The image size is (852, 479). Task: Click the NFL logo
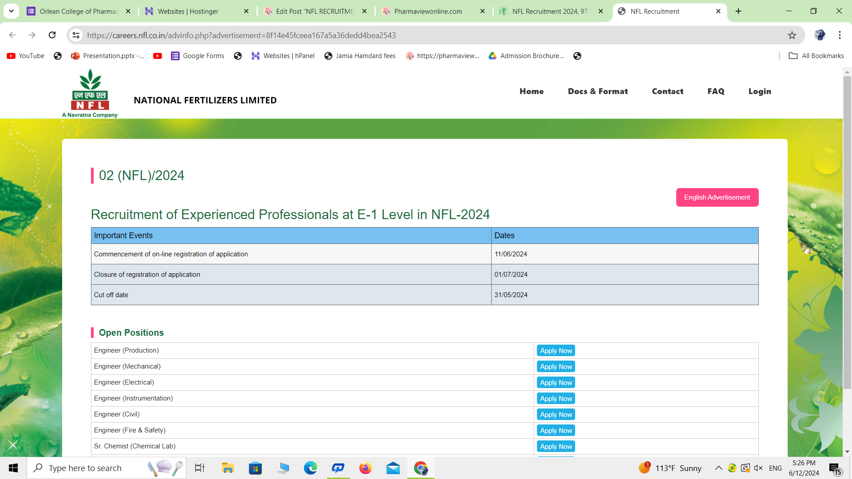pos(90,94)
